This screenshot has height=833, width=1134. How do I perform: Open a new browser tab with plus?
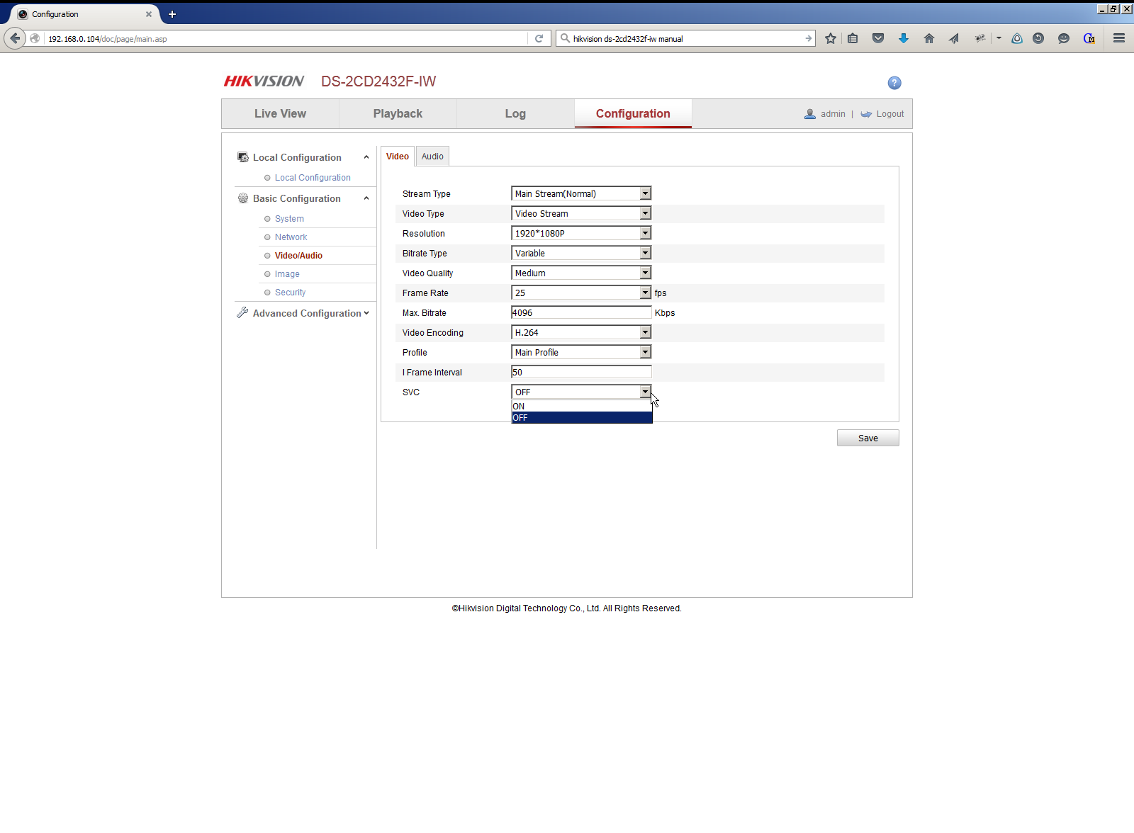coord(172,14)
